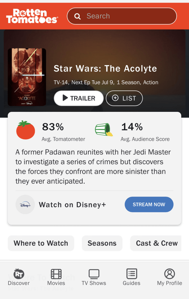Click the Disney+ logo icon
The height and width of the screenshot is (299, 189).
[25, 205]
